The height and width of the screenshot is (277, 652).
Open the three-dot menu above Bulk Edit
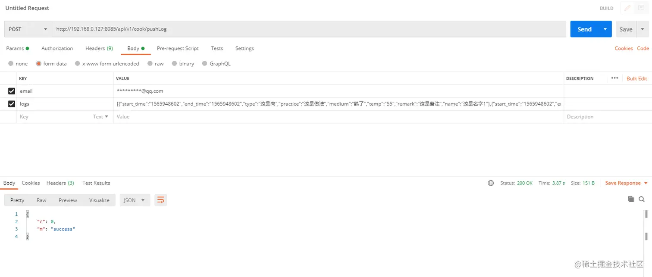click(614, 78)
